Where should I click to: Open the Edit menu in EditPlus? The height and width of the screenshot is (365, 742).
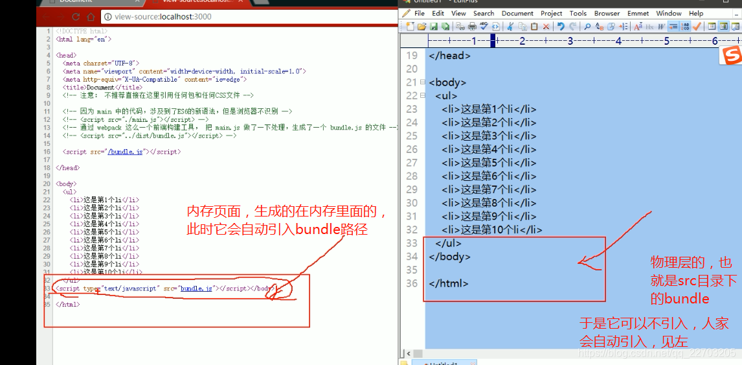tap(438, 13)
